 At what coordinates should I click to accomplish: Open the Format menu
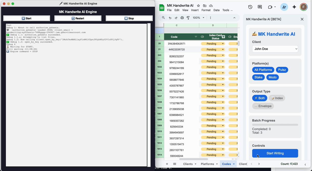[x=206, y=10]
